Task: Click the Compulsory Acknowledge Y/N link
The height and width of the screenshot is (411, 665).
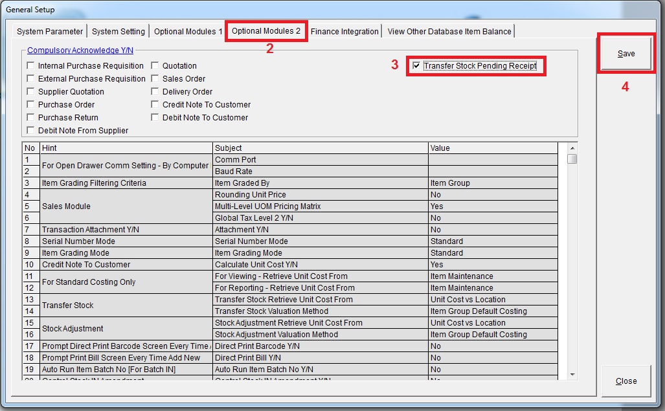Action: [x=80, y=50]
